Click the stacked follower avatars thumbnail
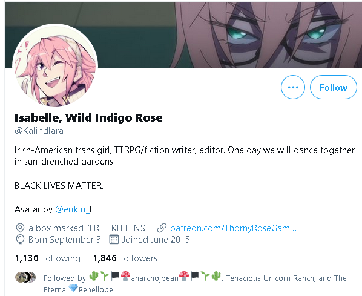The image size is (362, 296). click(x=25, y=277)
